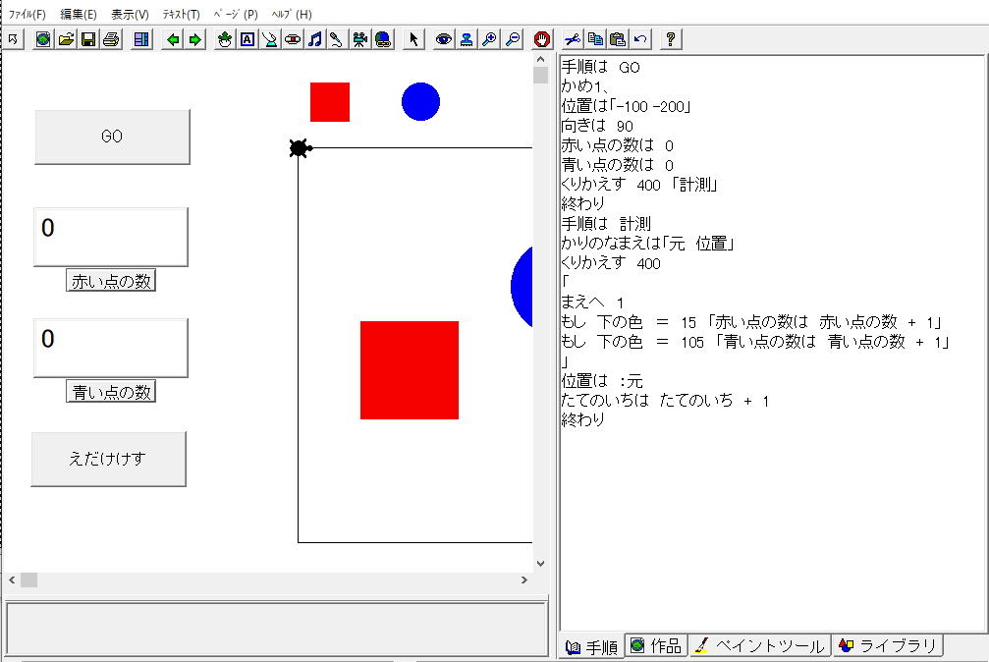This screenshot has width=989, height=662.
Task: Switch to the 手順 tab
Action: pos(591,647)
